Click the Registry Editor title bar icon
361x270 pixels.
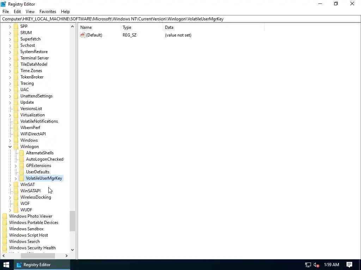[4, 4]
